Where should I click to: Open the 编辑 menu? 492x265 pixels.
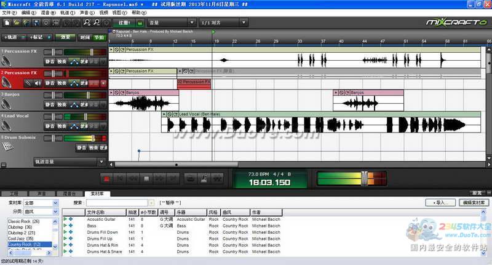[x=28, y=13]
